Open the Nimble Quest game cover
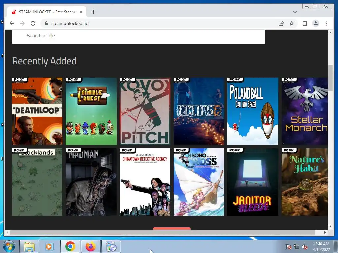The image size is (338, 253). (91, 111)
